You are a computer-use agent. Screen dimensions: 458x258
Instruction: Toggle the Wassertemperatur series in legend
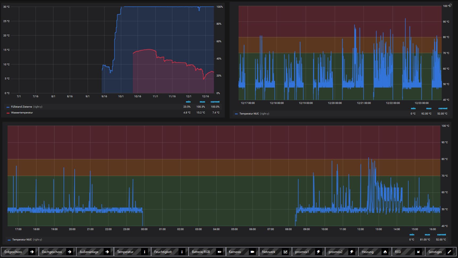click(x=22, y=113)
